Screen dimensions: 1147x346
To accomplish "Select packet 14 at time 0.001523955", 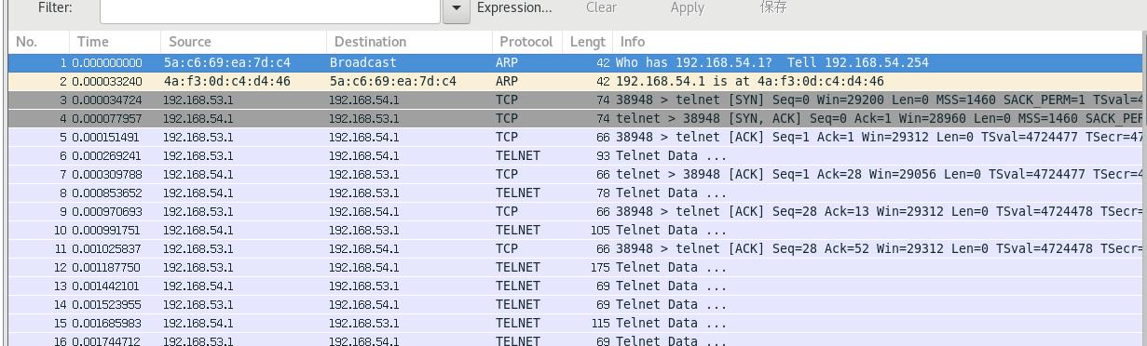I will point(576,304).
